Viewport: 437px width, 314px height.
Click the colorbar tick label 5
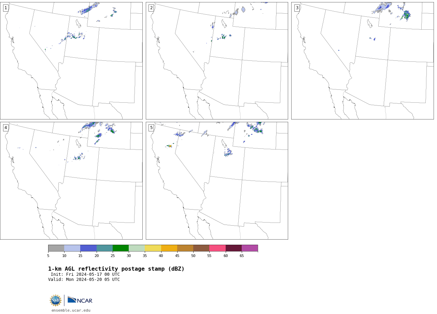[48, 256]
